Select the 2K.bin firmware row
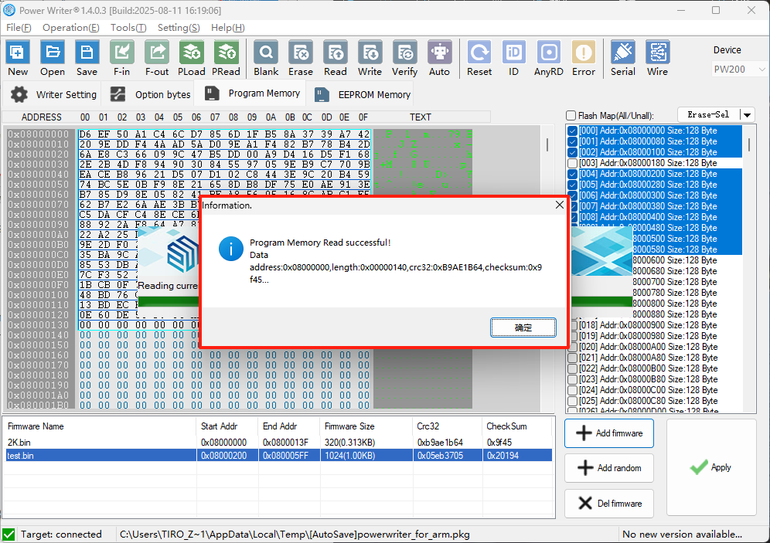The height and width of the screenshot is (543, 770). 278,443
